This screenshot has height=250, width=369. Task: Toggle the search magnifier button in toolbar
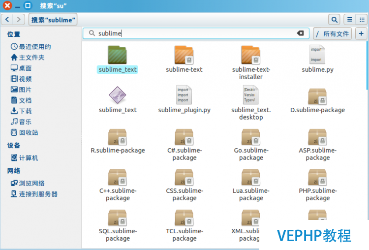[334, 20]
